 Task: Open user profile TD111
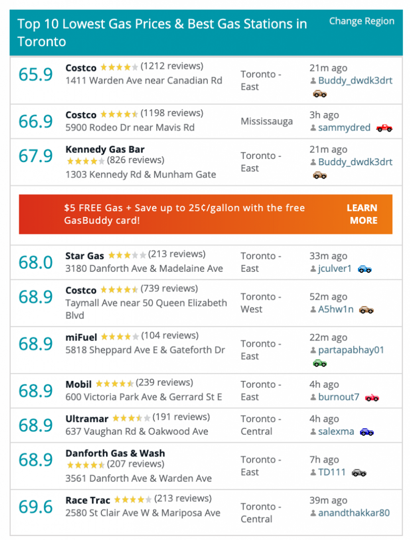(332, 472)
